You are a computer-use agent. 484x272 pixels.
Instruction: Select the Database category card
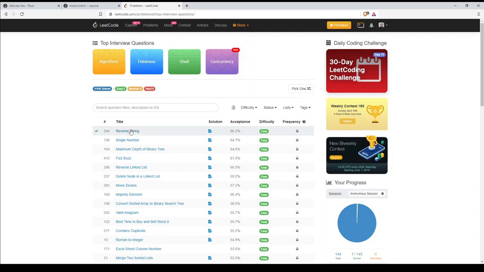[147, 62]
